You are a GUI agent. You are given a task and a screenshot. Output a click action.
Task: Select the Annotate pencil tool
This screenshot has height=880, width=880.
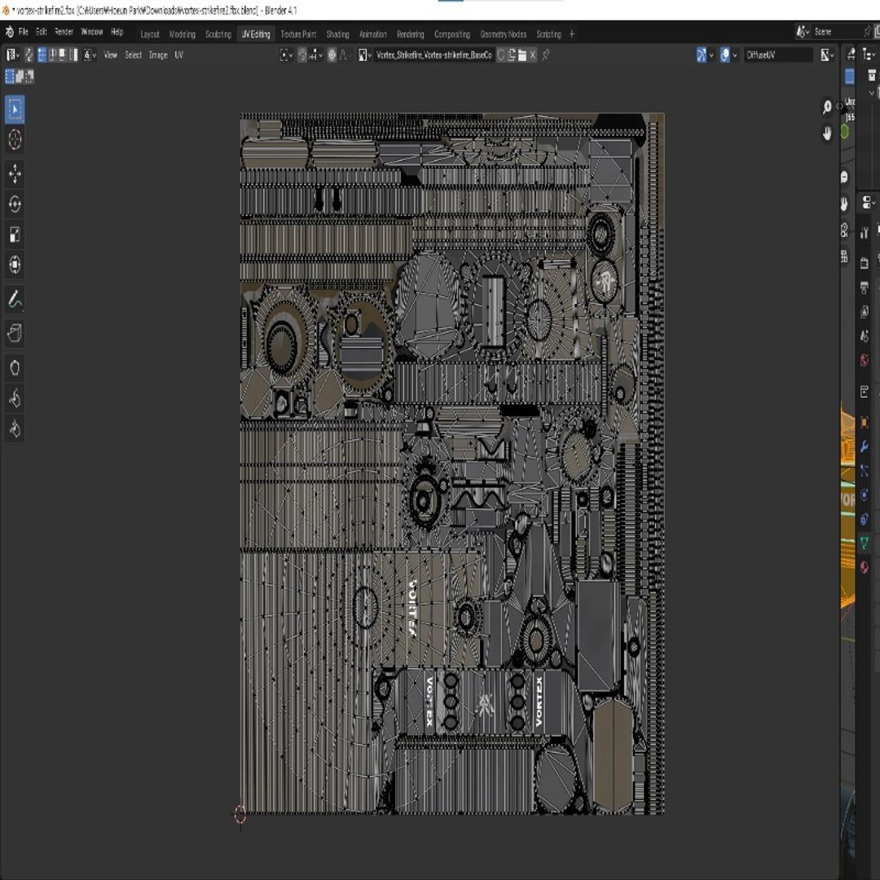click(x=15, y=300)
